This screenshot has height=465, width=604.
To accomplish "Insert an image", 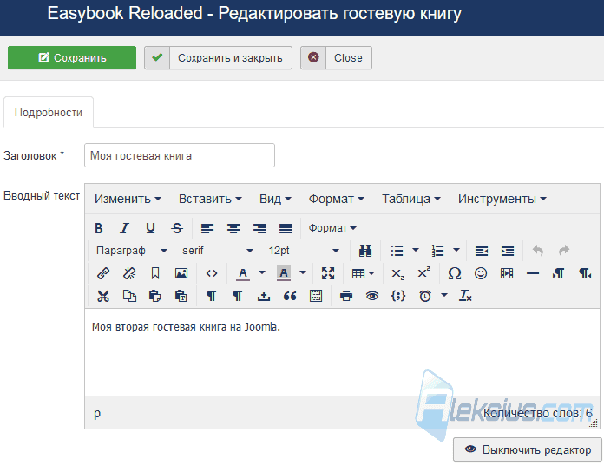I will tap(181, 273).
